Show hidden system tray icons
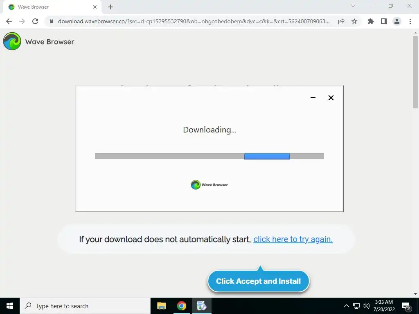The image size is (419, 314). [346, 306]
